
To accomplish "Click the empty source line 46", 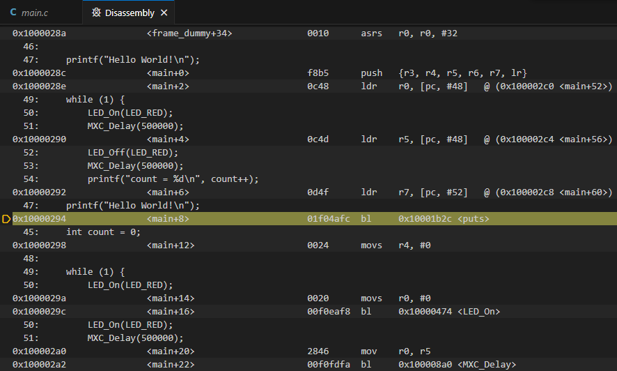I will tap(31, 47).
